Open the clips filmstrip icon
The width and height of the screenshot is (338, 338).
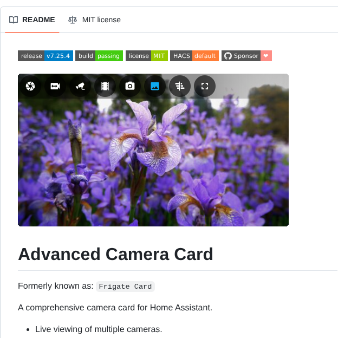[105, 86]
